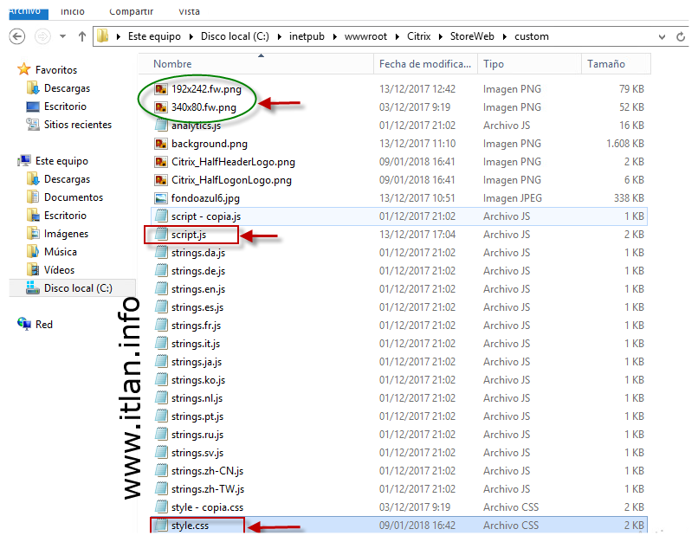The height and width of the screenshot is (542, 698).
Task: Sort files by Nombre column header
Action: coord(172,64)
